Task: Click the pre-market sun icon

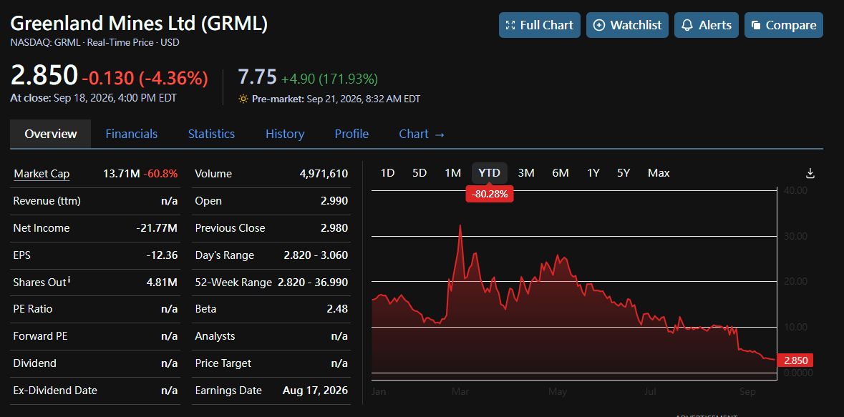Action: 243,99
